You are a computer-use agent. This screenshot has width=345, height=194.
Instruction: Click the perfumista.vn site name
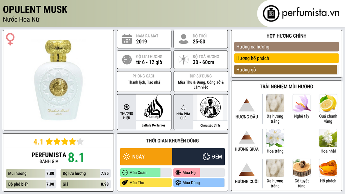[311, 13]
